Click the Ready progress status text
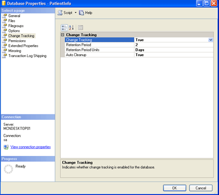 click(x=21, y=166)
